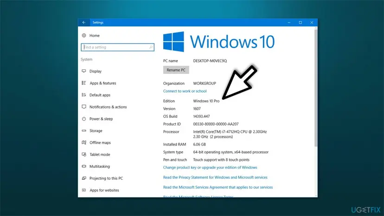Click the Projecting to this PC icon

point(84,178)
